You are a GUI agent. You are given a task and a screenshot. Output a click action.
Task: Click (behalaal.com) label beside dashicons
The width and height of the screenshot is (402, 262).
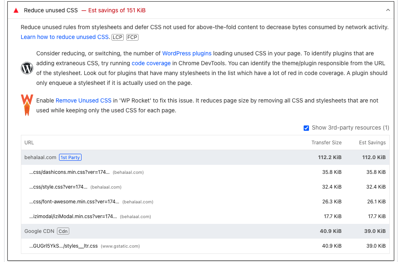click(x=128, y=173)
